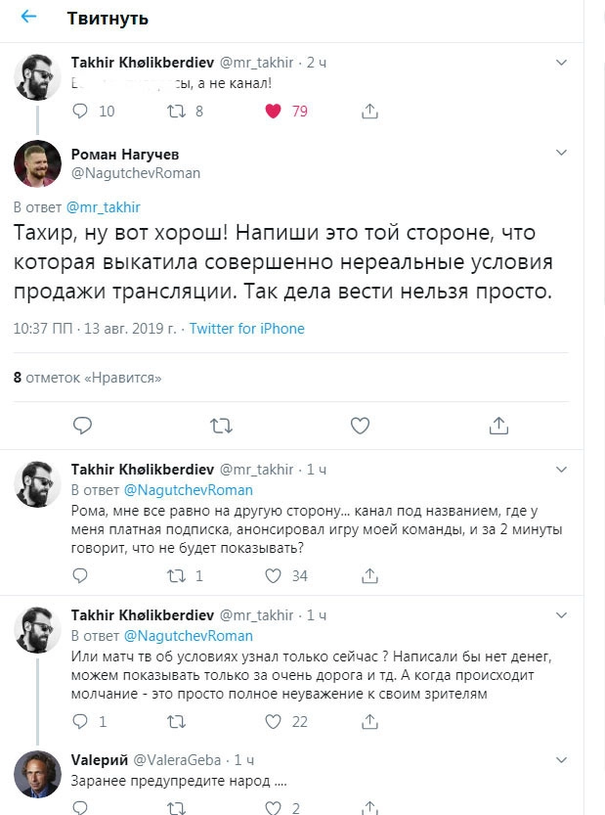The width and height of the screenshot is (605, 815).
Task: Open Valeriy's profile avatar
Action: click(38, 774)
